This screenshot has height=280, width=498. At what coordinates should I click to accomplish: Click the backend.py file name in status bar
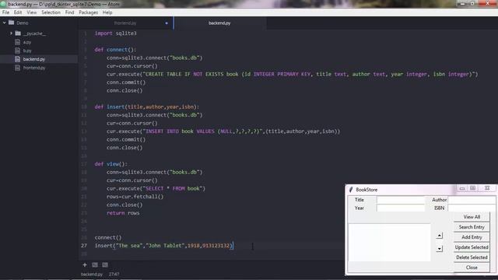[x=92, y=275]
